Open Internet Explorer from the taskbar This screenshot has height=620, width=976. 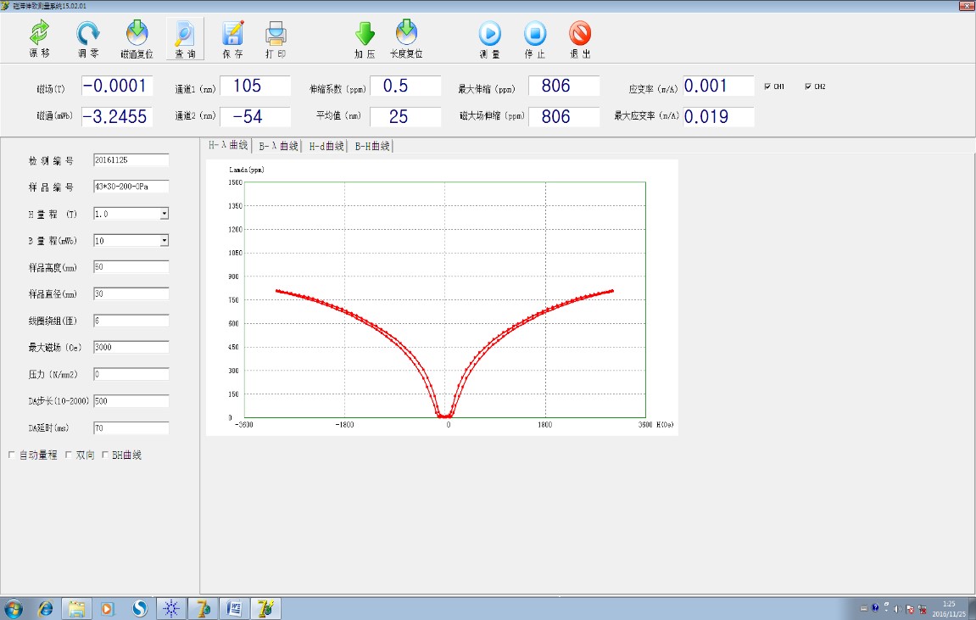coord(45,608)
